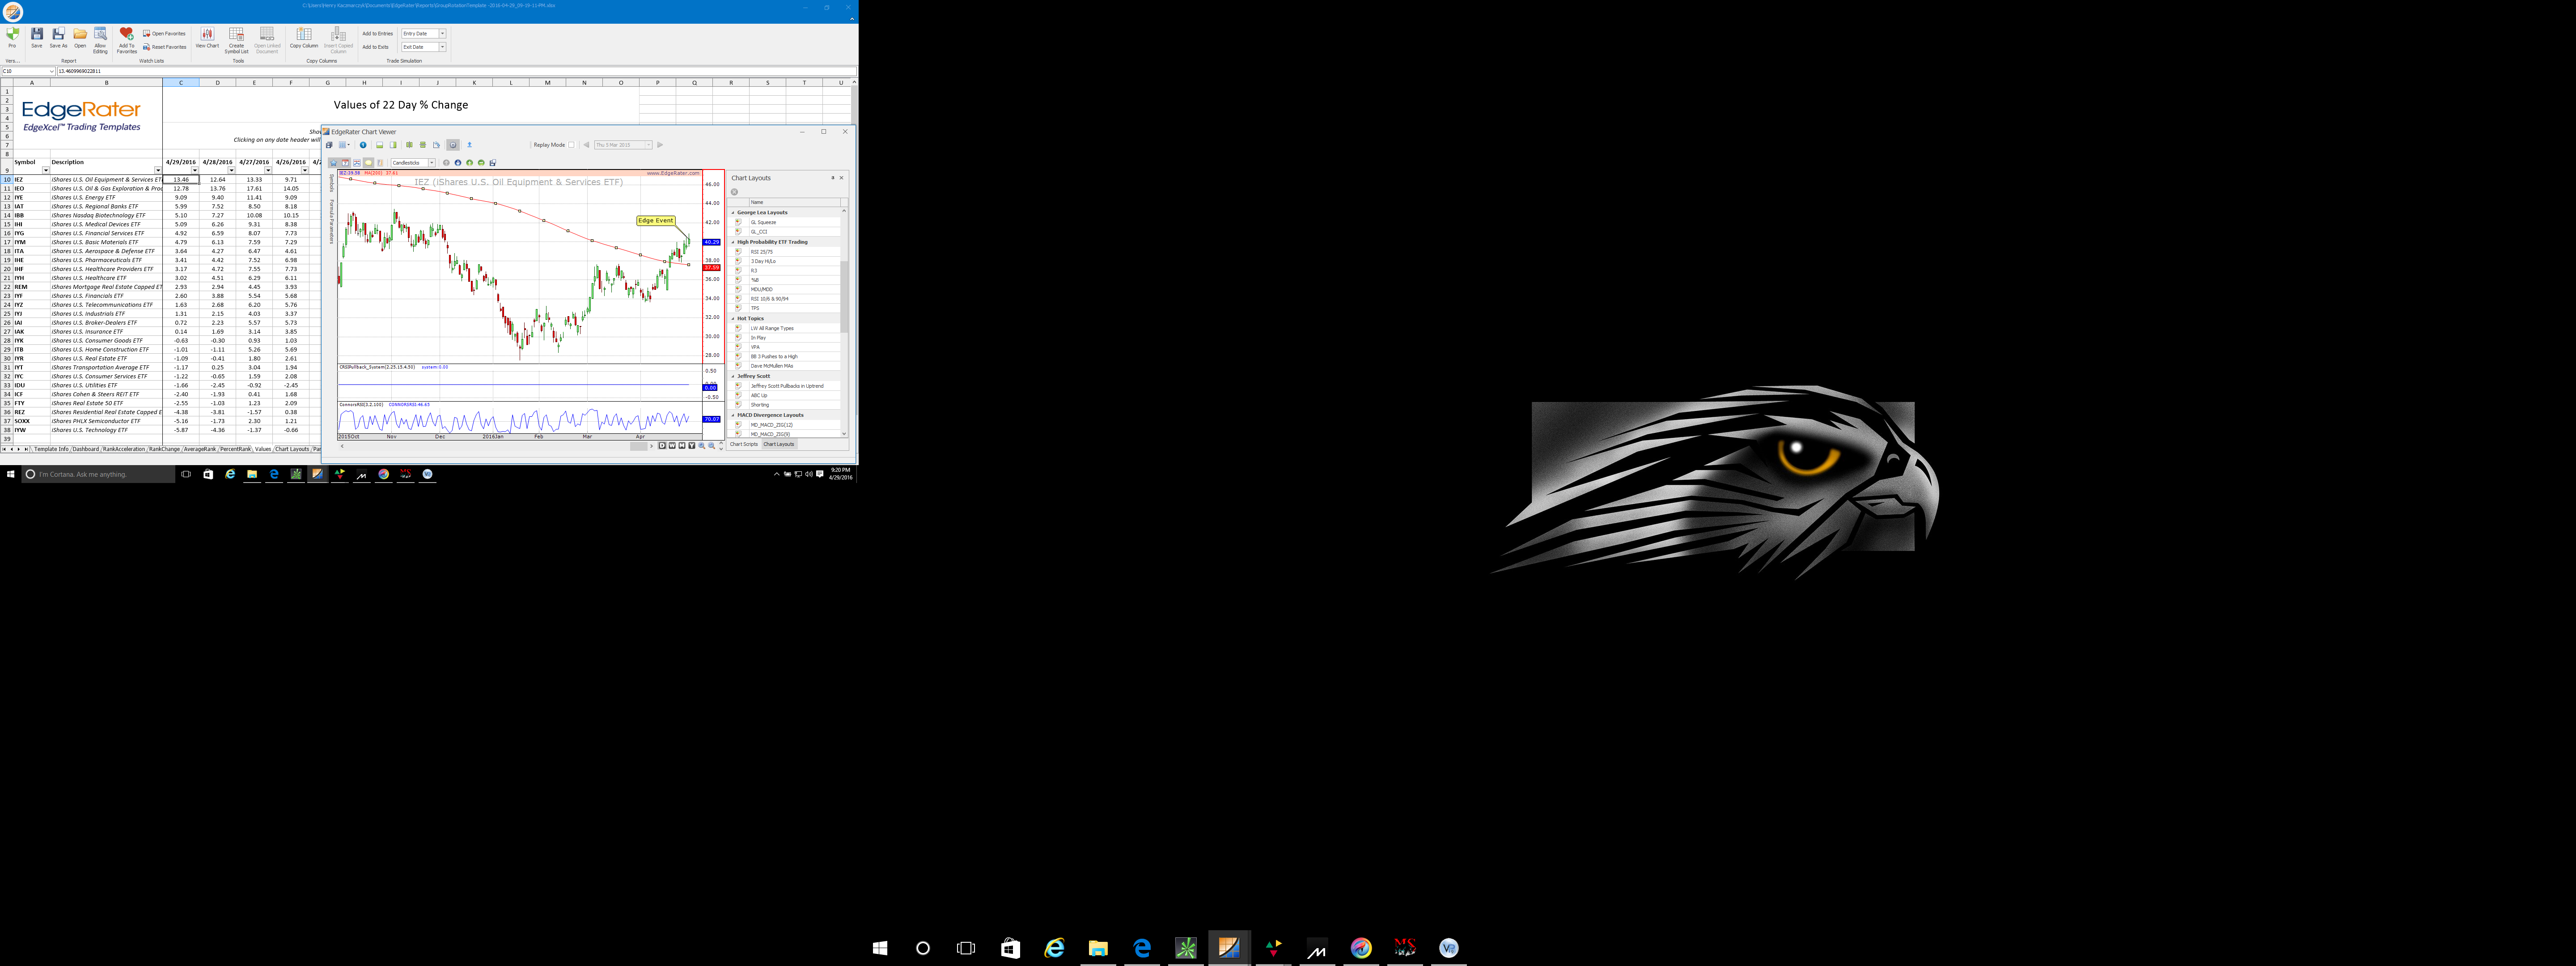The image size is (2576, 966).
Task: Open the C10 name box dropdown
Action: pos(51,71)
